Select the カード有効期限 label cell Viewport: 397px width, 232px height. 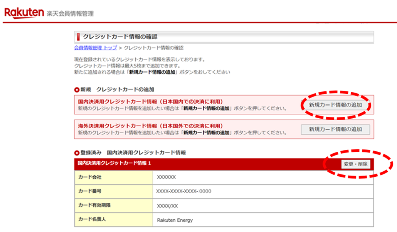coord(113,205)
